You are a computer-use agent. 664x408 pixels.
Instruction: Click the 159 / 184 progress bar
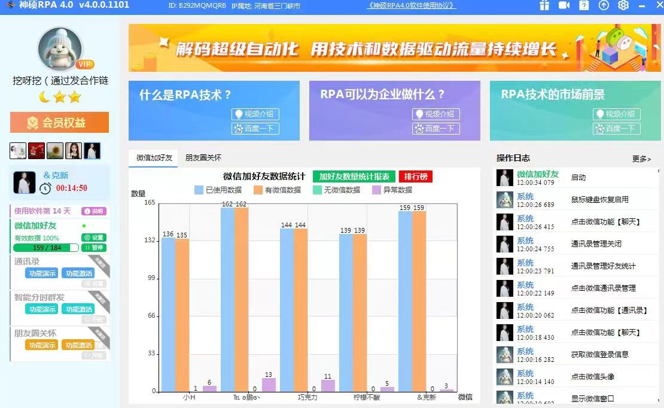click(46, 248)
